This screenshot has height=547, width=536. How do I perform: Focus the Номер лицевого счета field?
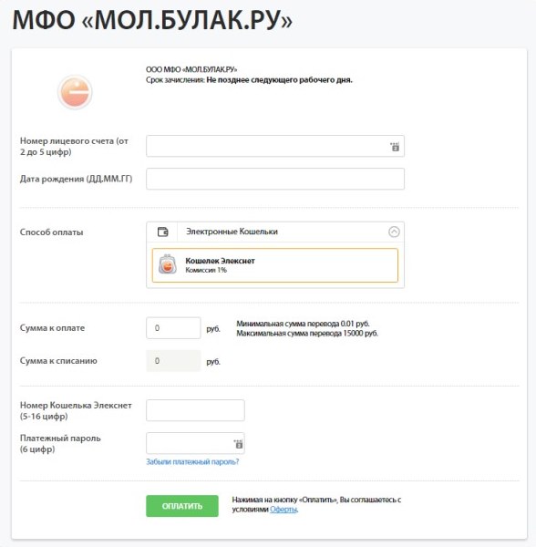point(275,146)
